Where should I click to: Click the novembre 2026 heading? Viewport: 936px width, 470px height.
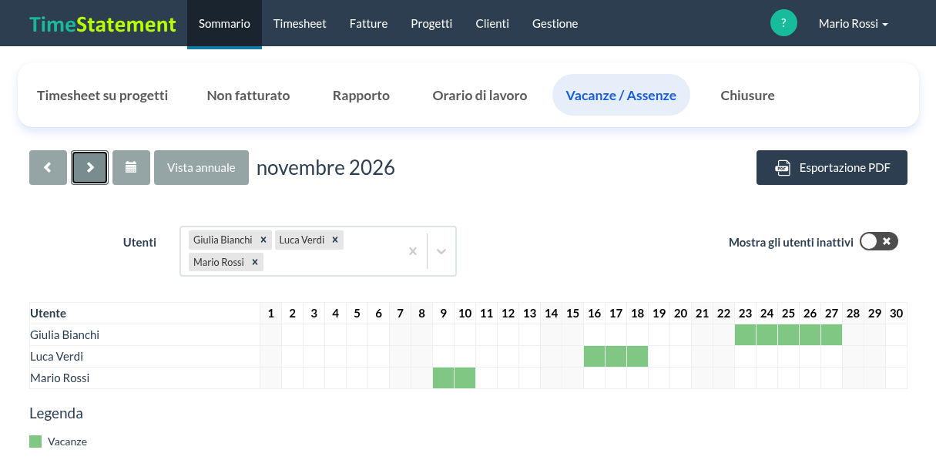(x=326, y=167)
